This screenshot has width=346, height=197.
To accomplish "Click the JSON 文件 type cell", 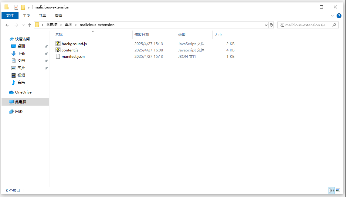I will pyautogui.click(x=187, y=57).
